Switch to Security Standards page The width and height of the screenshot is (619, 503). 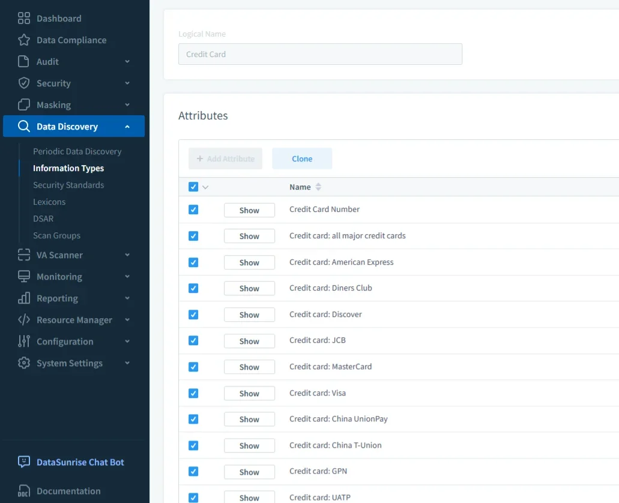tap(68, 185)
